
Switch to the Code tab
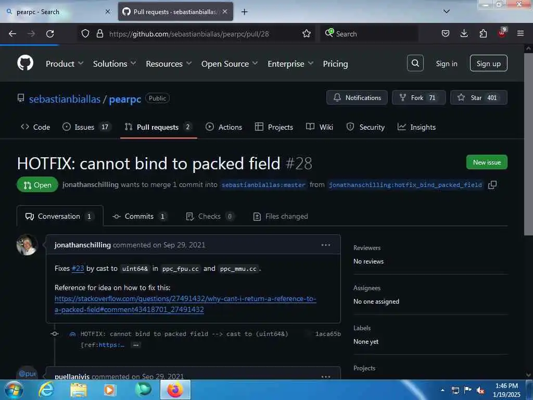(x=35, y=127)
